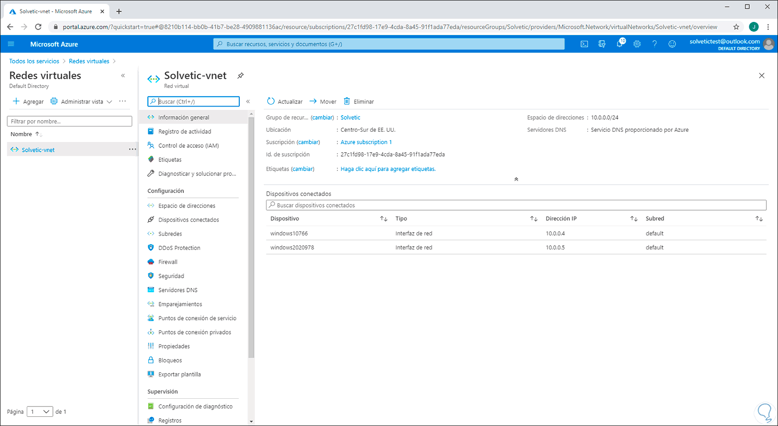The width and height of the screenshot is (778, 426).
Task: Open the help question mark
Action: [x=654, y=44]
